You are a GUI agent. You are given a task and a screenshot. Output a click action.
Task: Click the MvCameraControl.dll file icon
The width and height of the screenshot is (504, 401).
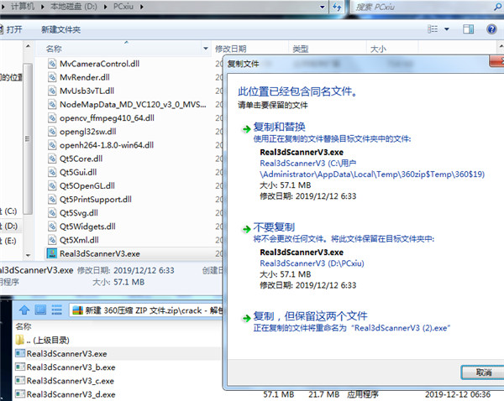pyautogui.click(x=52, y=64)
